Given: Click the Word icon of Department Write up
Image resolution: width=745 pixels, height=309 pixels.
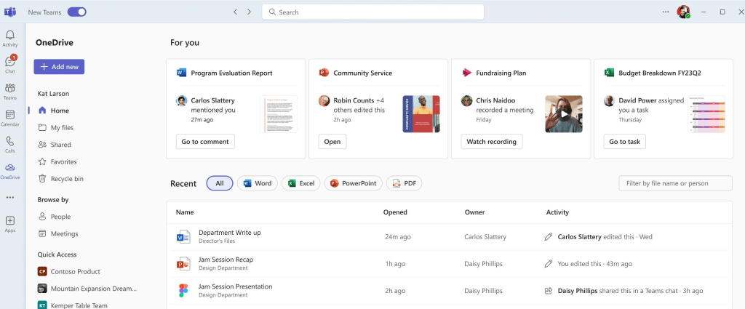Looking at the screenshot, I should click(183, 236).
